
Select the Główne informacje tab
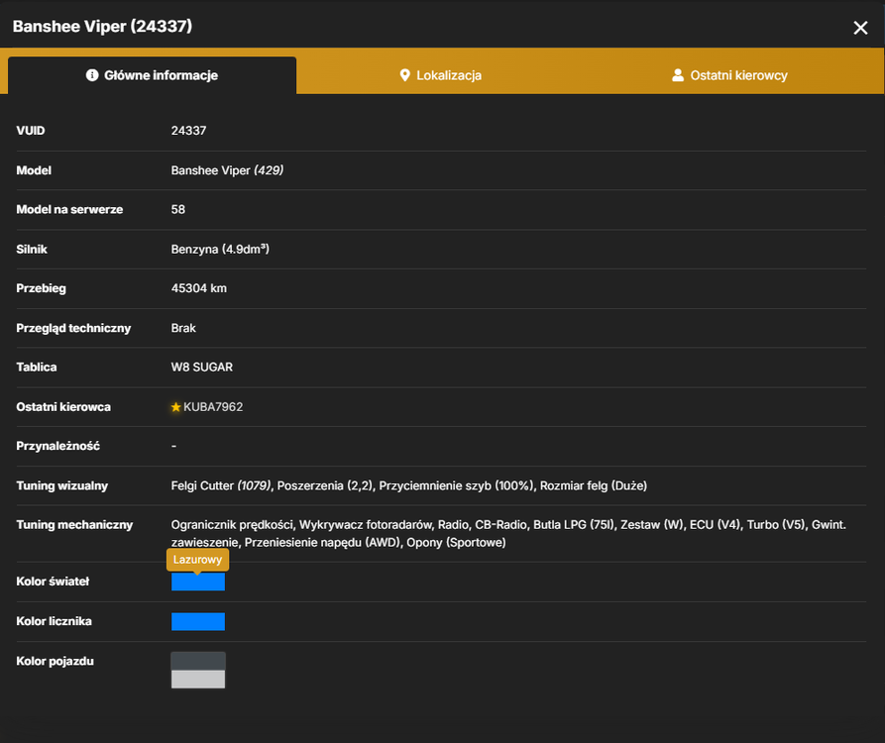[x=152, y=75]
